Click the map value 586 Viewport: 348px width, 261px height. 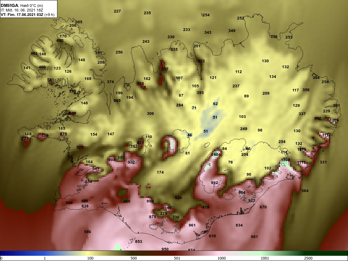(x=87, y=232)
